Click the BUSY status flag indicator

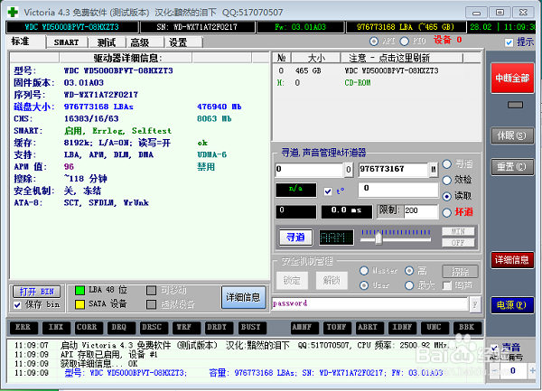pyautogui.click(x=252, y=325)
